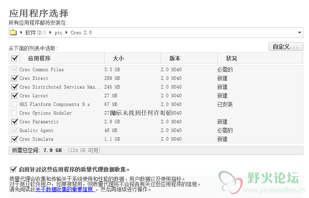Expand the arrow before 软件(D:) in path
Screen dimensions: 309x198
click(x=21, y=33)
